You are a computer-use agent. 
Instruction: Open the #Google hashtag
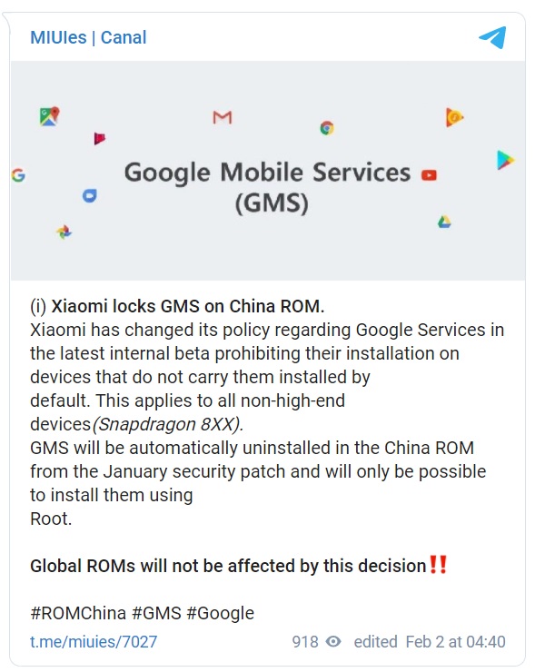(x=221, y=613)
